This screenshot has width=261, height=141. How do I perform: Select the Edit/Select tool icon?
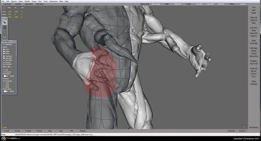[5, 22]
